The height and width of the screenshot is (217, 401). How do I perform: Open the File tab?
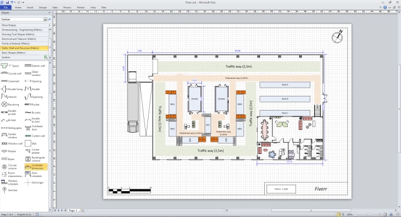[x=6, y=8]
